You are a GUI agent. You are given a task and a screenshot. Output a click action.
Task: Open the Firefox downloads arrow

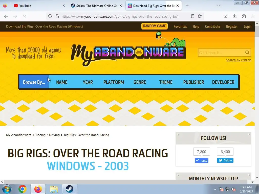coord(234,16)
